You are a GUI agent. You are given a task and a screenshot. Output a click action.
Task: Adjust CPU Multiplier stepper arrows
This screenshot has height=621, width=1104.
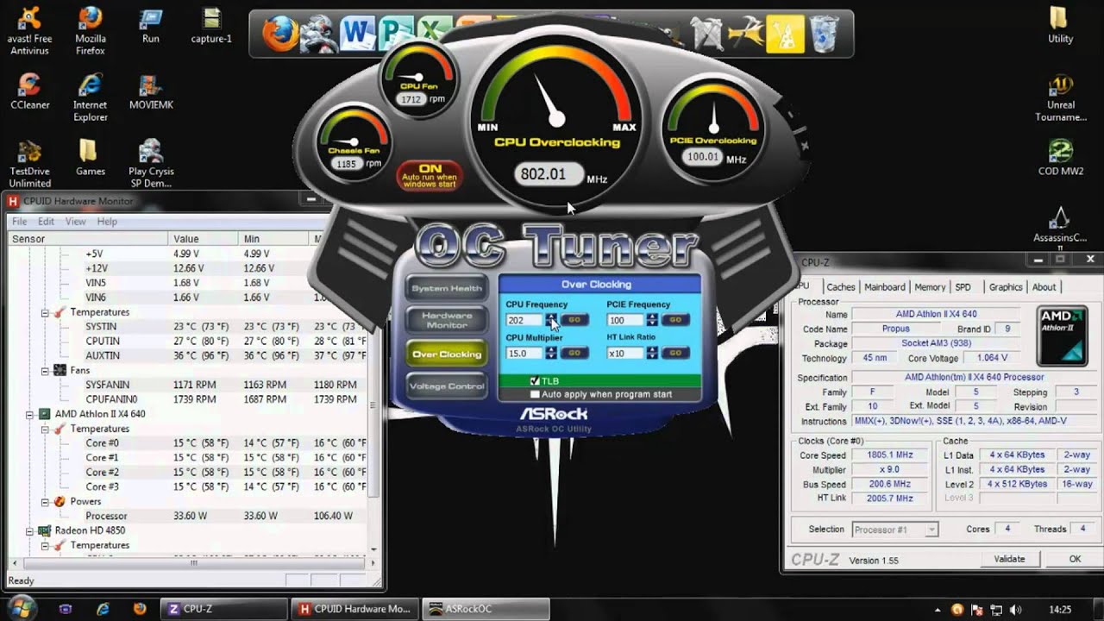[x=552, y=353]
